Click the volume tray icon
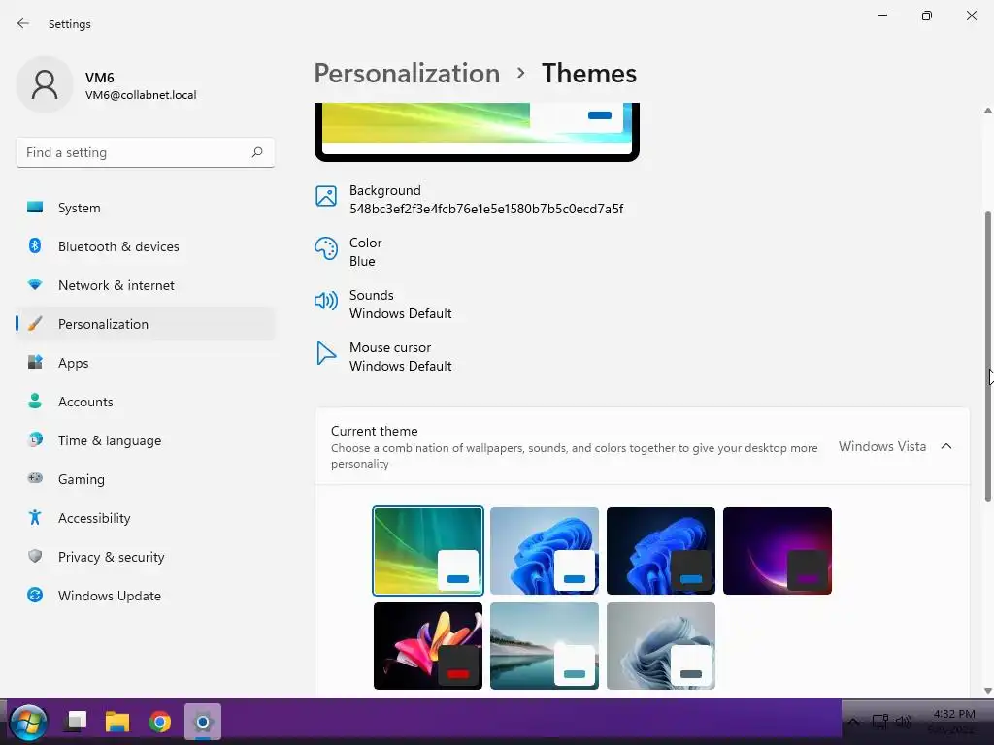994x745 pixels. (x=904, y=722)
